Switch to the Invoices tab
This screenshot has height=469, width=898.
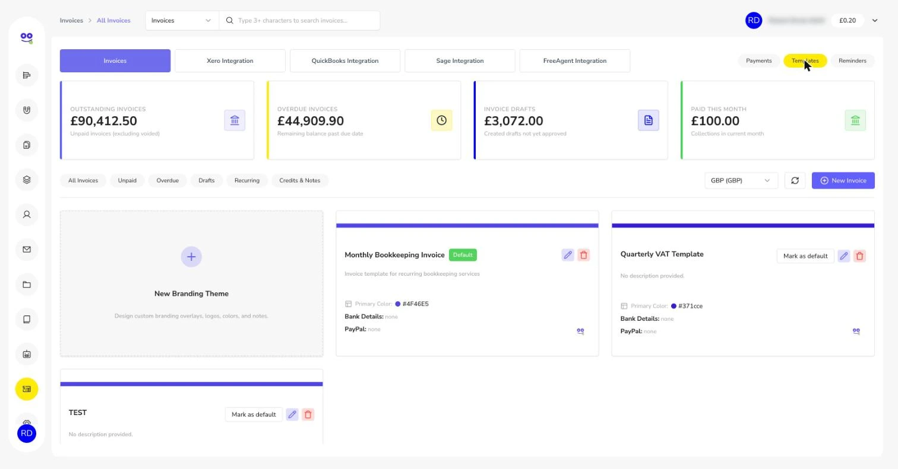click(115, 60)
